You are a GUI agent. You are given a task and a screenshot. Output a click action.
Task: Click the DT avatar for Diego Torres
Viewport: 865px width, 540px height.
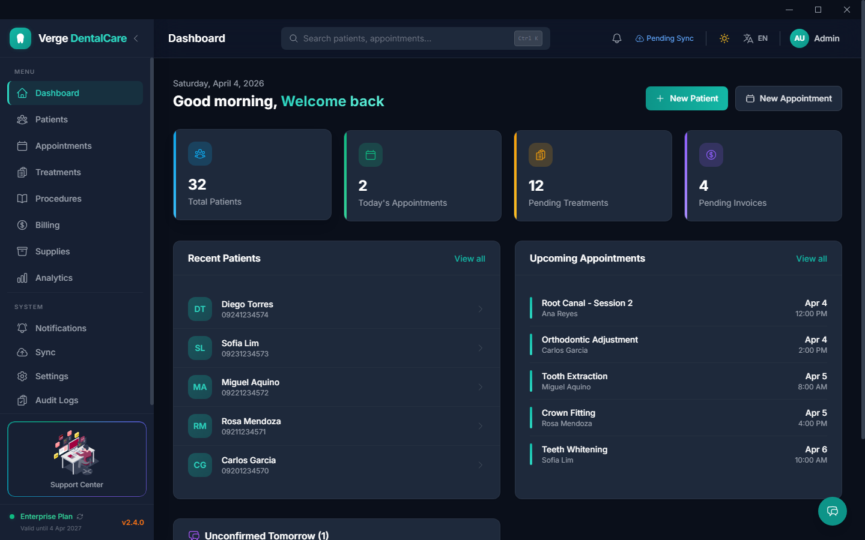[200, 309]
